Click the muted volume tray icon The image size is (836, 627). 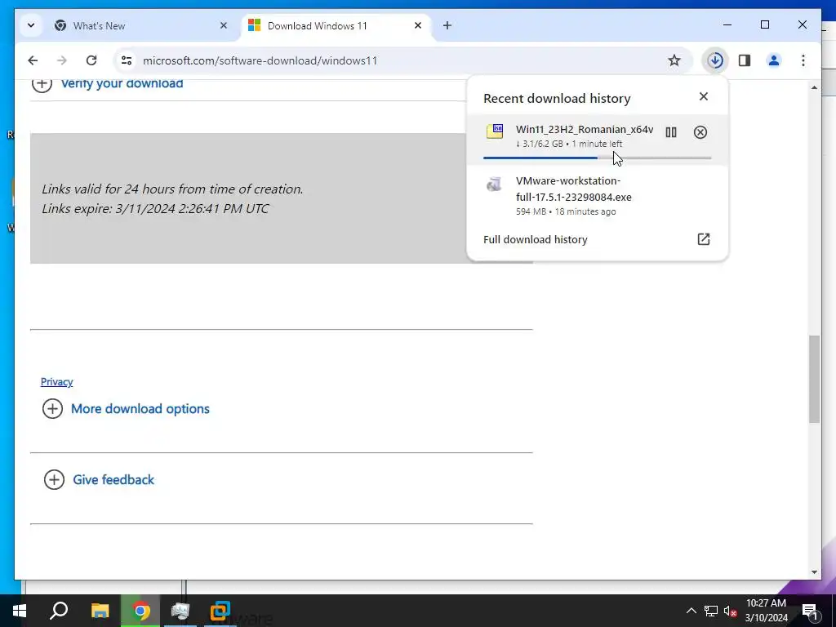[731, 611]
